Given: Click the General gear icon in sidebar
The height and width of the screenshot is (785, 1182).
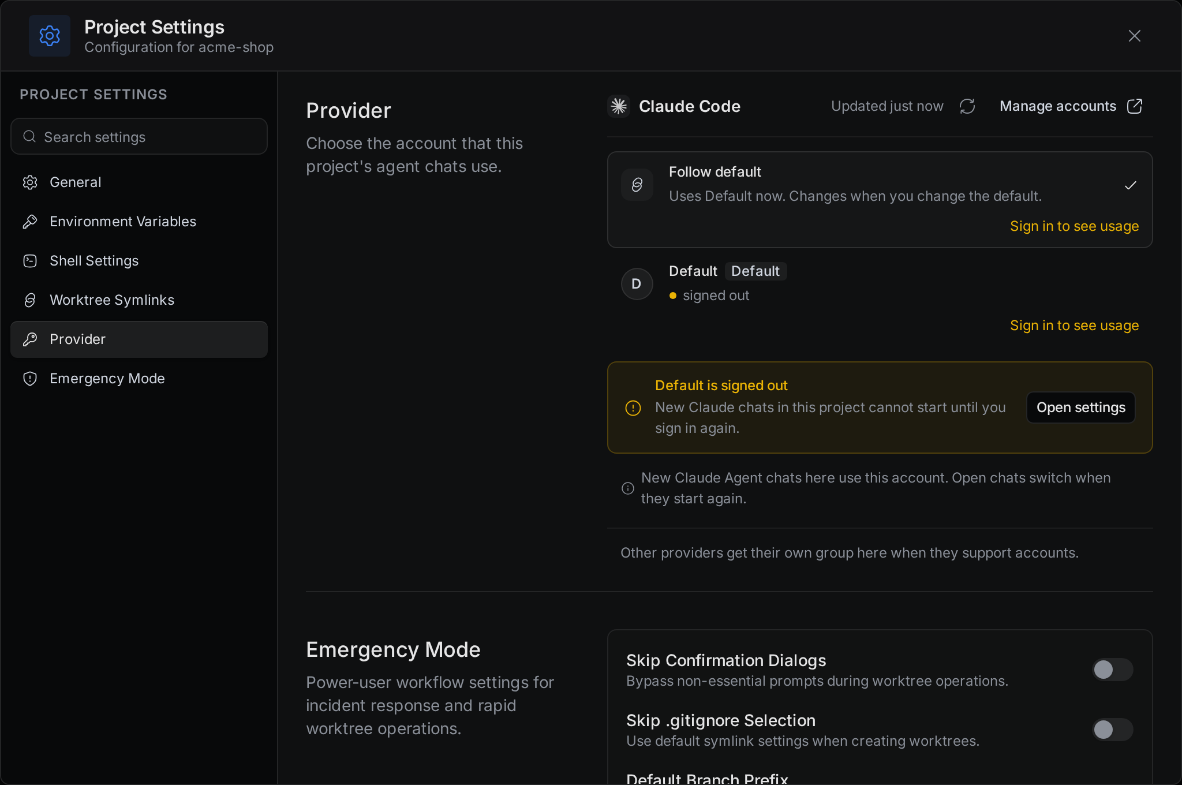Looking at the screenshot, I should [30, 182].
